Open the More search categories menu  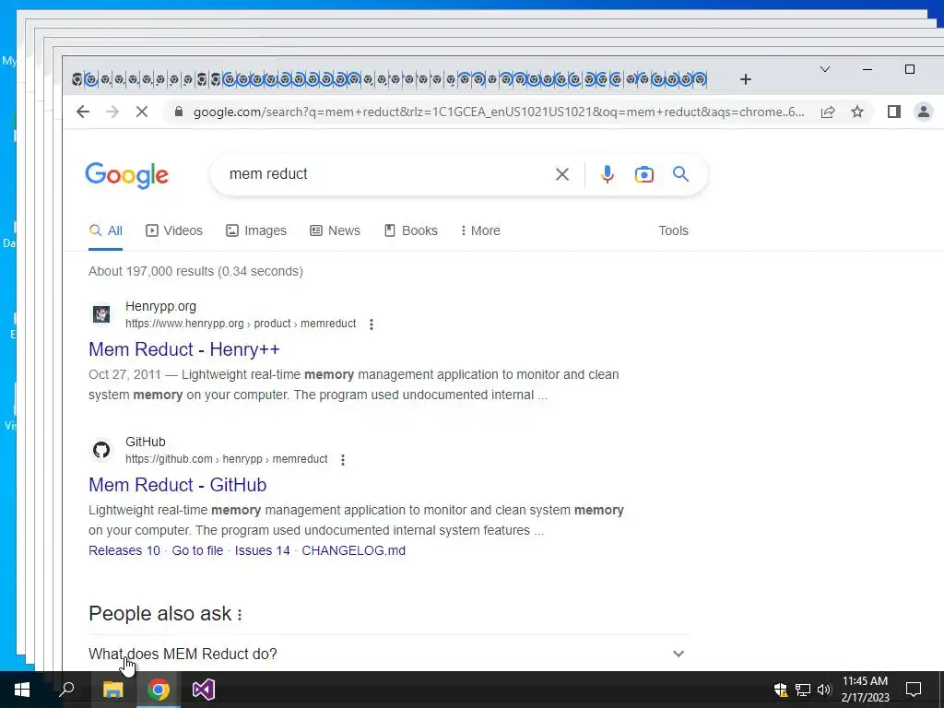[x=480, y=230]
